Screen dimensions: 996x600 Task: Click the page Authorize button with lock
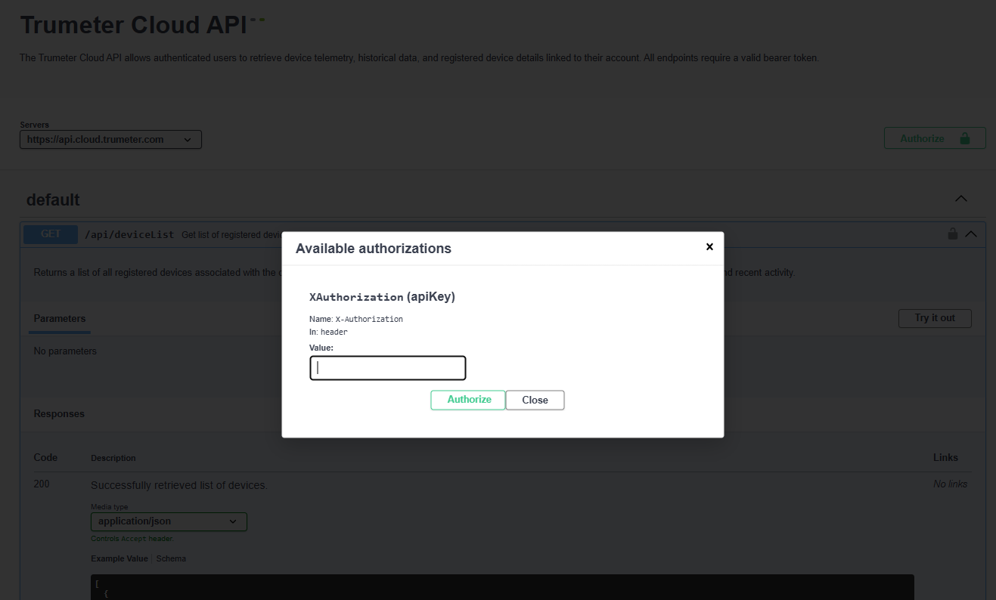coord(935,138)
